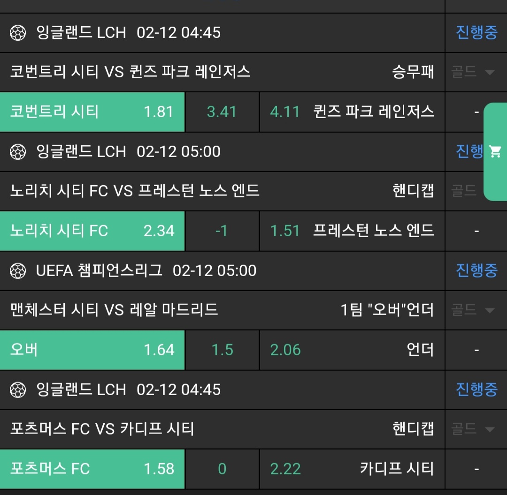Unselect the 포츠머스 FC 1.58 pick
The height and width of the screenshot is (495, 507).
(x=92, y=469)
